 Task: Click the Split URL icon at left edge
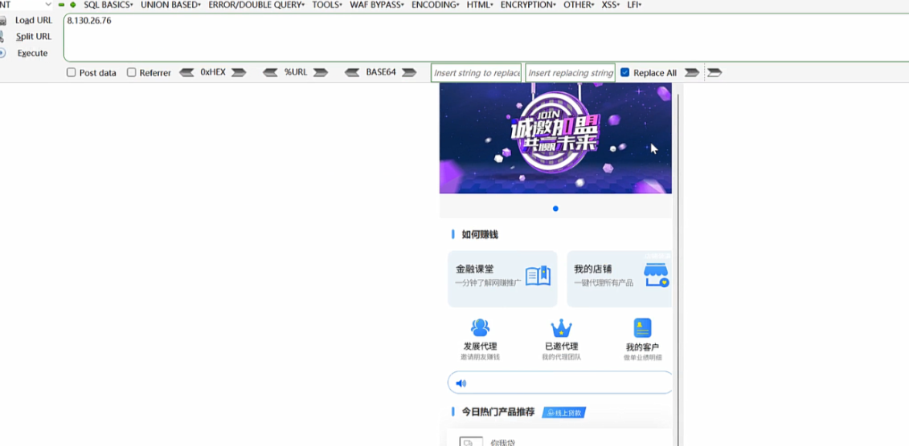(x=2, y=36)
